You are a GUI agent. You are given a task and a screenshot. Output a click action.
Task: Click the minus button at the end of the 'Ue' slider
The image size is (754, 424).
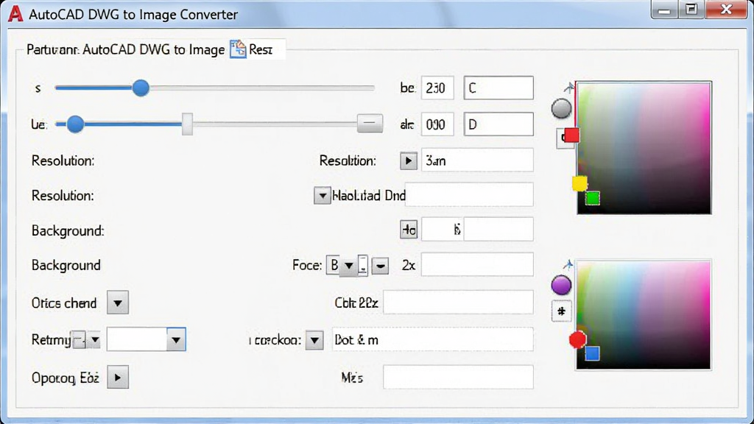370,124
